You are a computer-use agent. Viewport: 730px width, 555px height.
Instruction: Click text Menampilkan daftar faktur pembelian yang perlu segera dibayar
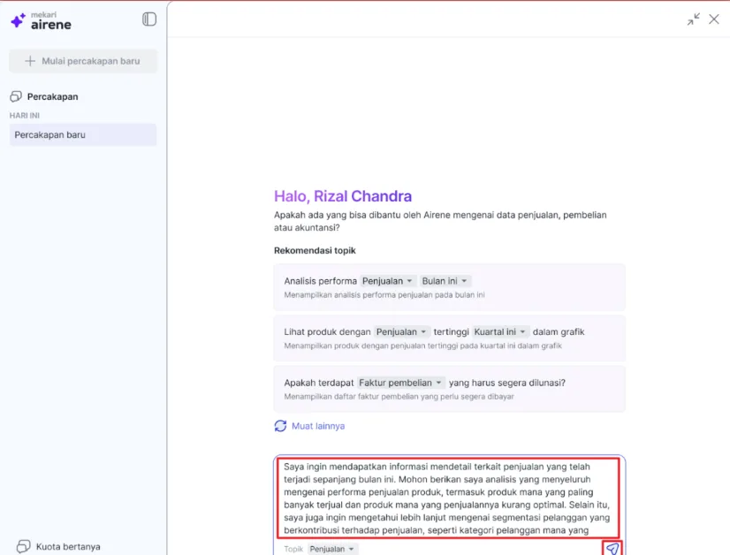399,396
